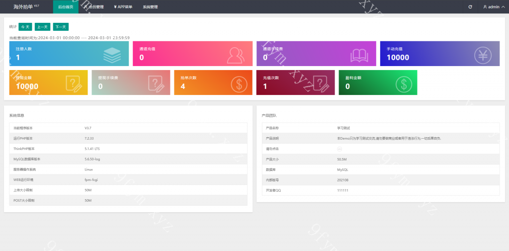Click the yen circle icon on the 手动充值 card
Screen dimensions: 509x251
point(483,55)
